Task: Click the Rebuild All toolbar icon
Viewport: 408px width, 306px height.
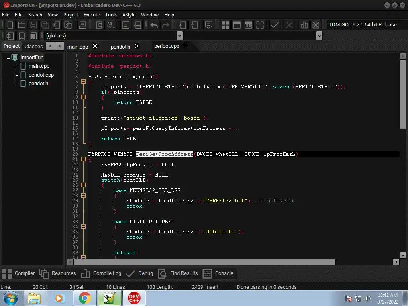Action: (260, 25)
